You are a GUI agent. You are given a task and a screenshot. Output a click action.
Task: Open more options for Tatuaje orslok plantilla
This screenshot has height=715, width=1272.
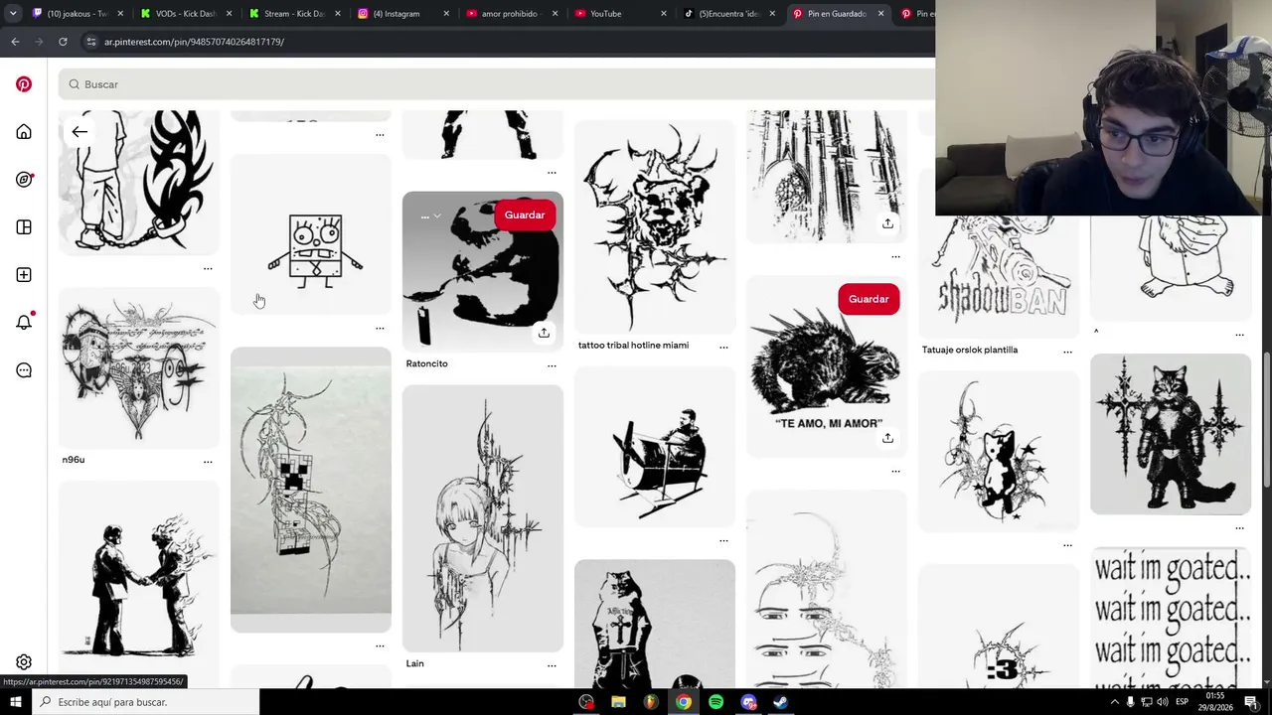(x=1067, y=352)
